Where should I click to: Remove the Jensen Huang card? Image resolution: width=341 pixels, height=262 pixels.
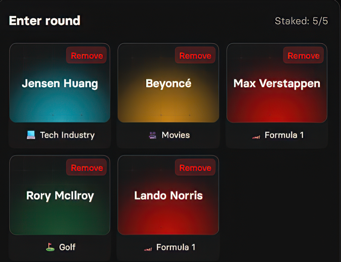coord(87,56)
